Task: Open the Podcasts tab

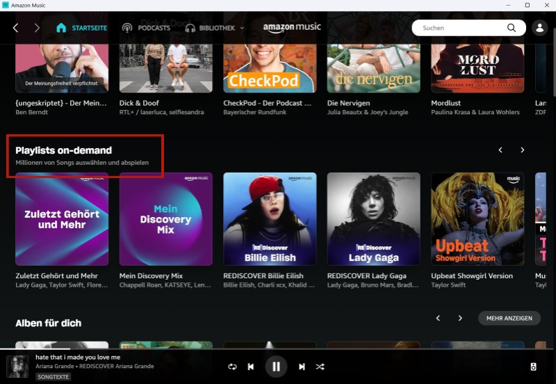Action: 146,28
